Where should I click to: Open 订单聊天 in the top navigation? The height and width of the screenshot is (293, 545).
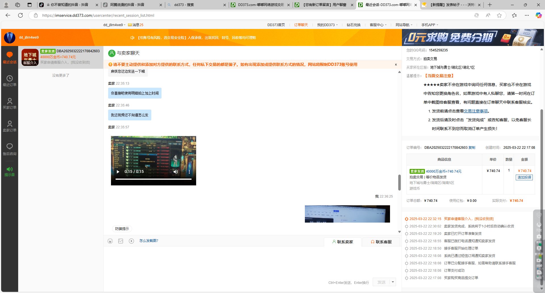point(301,25)
